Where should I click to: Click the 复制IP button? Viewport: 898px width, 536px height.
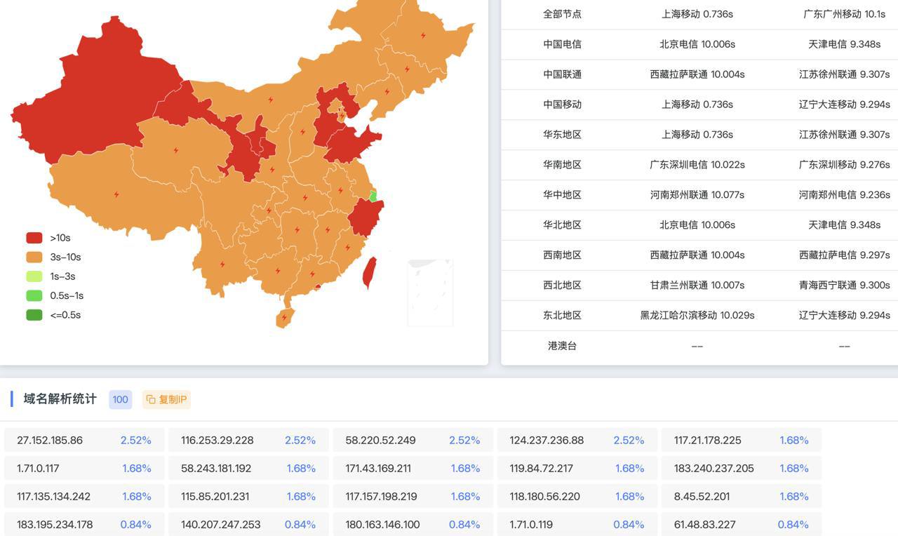pos(166,400)
